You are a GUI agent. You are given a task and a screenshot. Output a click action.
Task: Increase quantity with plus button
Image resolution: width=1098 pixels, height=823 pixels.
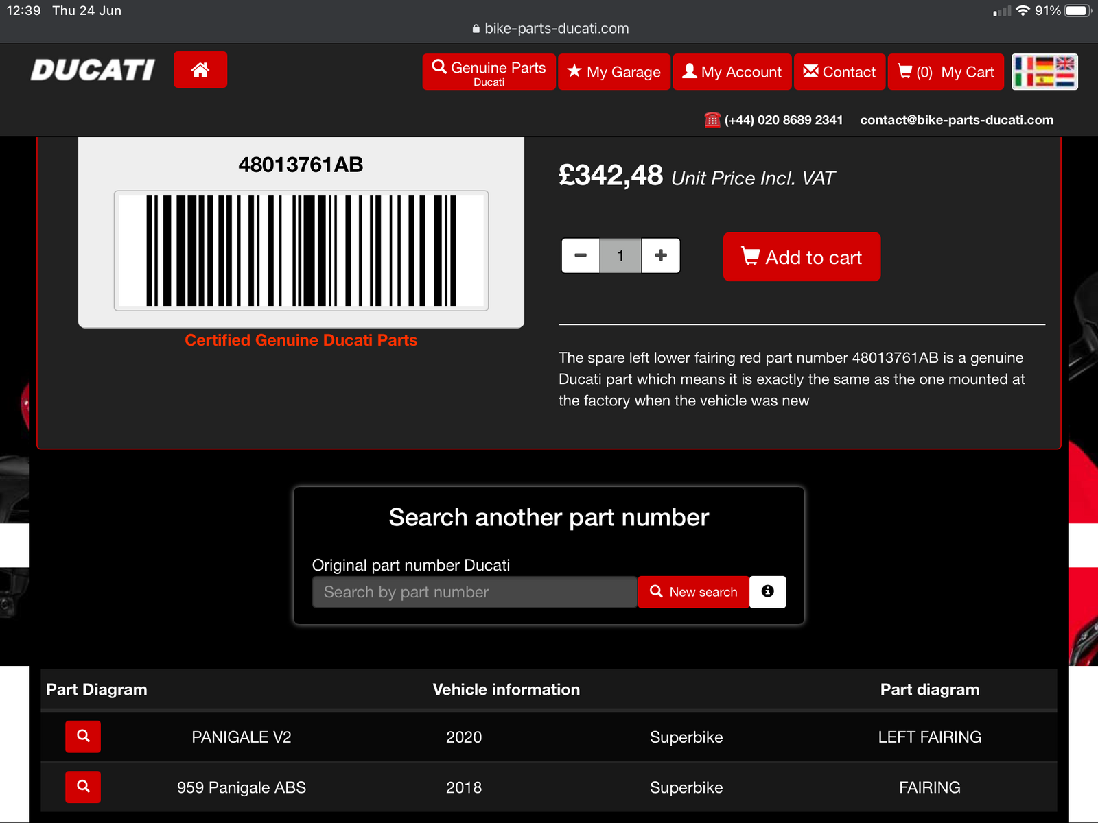click(661, 256)
